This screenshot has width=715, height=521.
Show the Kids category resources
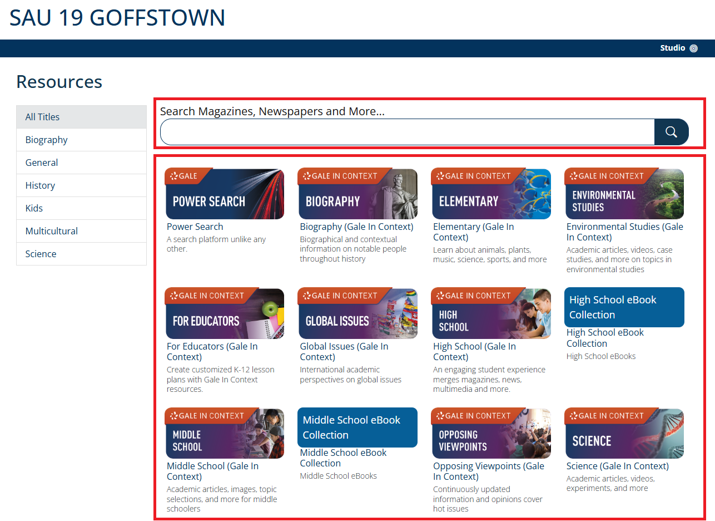pyautogui.click(x=81, y=208)
